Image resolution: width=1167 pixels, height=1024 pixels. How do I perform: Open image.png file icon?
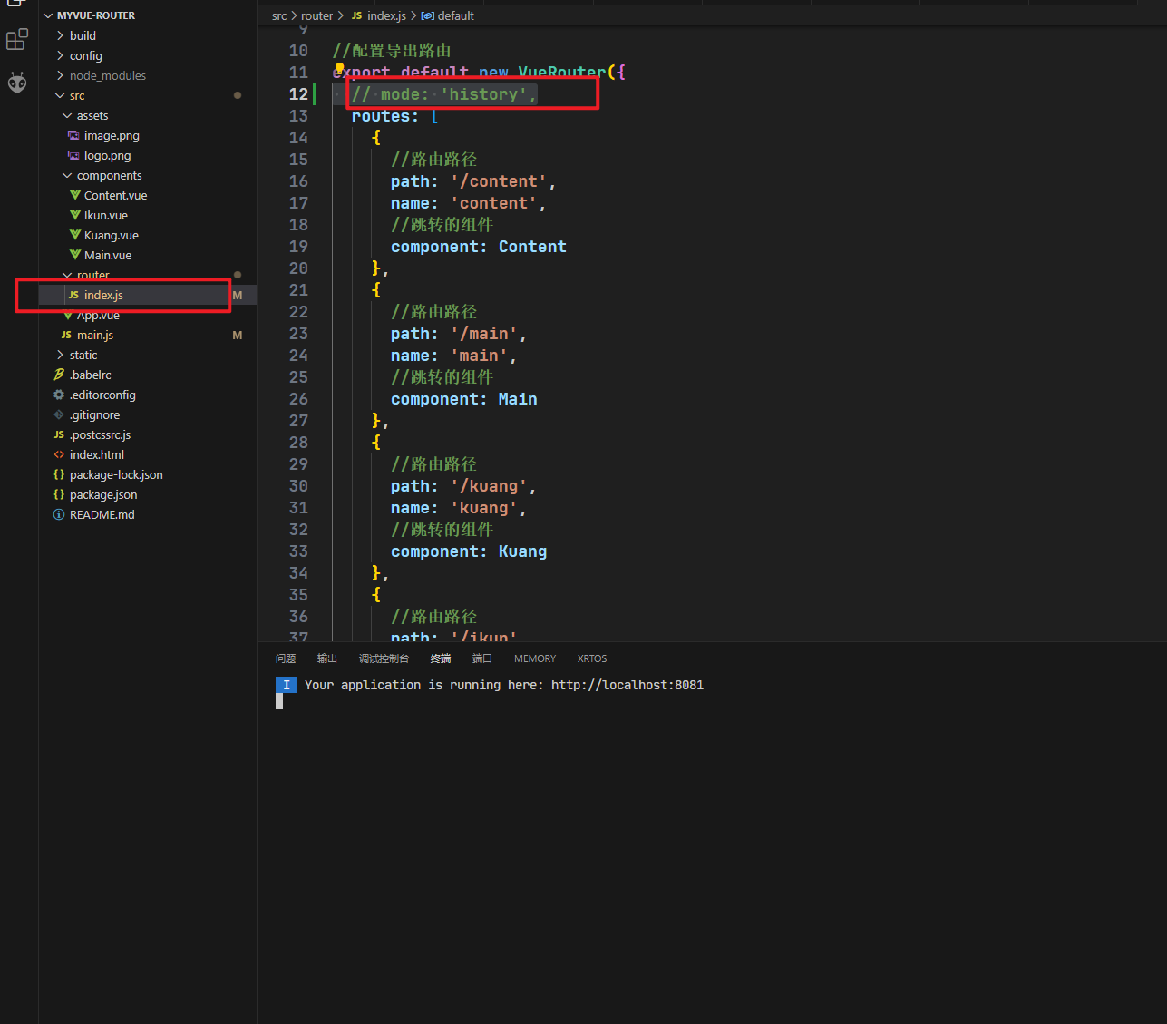coord(74,135)
